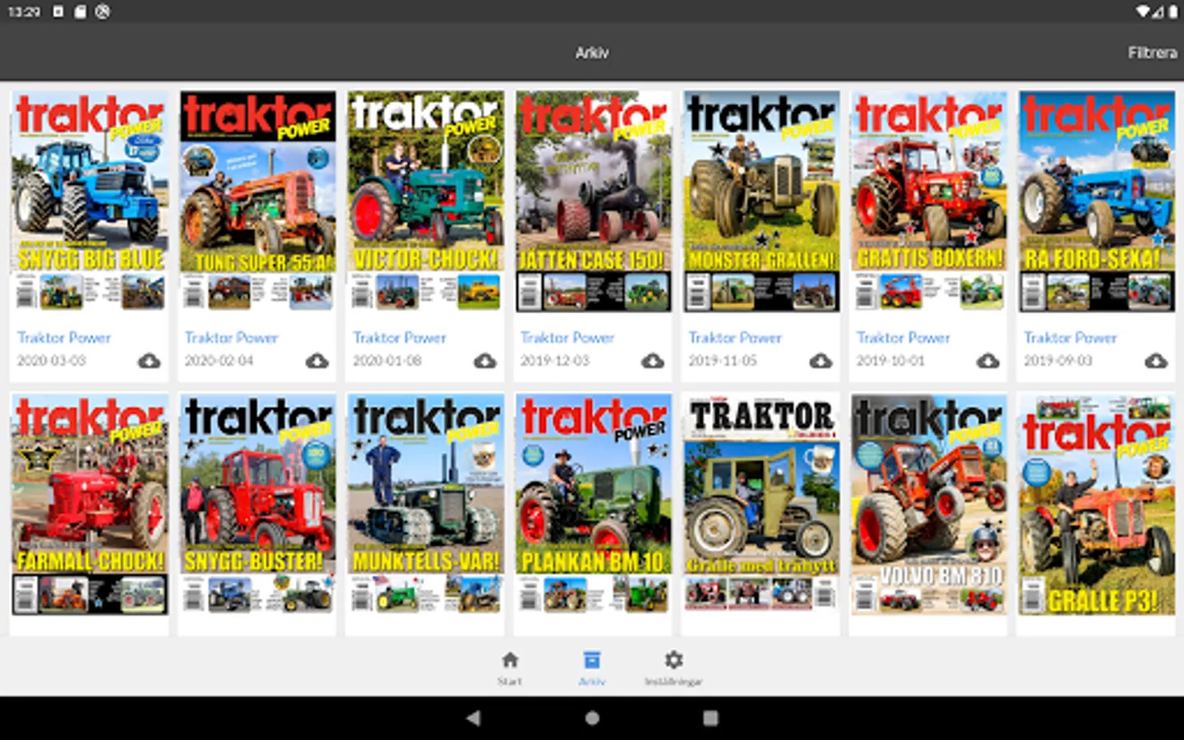Click Traktor Power title above 2020-03-03
The width and height of the screenshot is (1184, 740).
click(x=64, y=338)
